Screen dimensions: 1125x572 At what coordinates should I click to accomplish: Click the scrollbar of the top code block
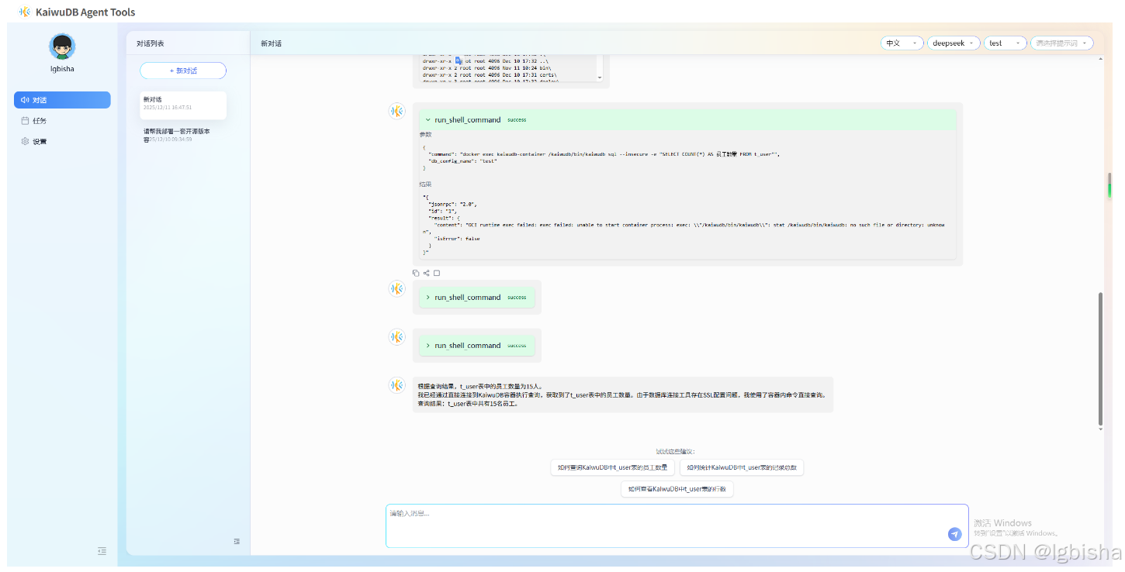[600, 67]
